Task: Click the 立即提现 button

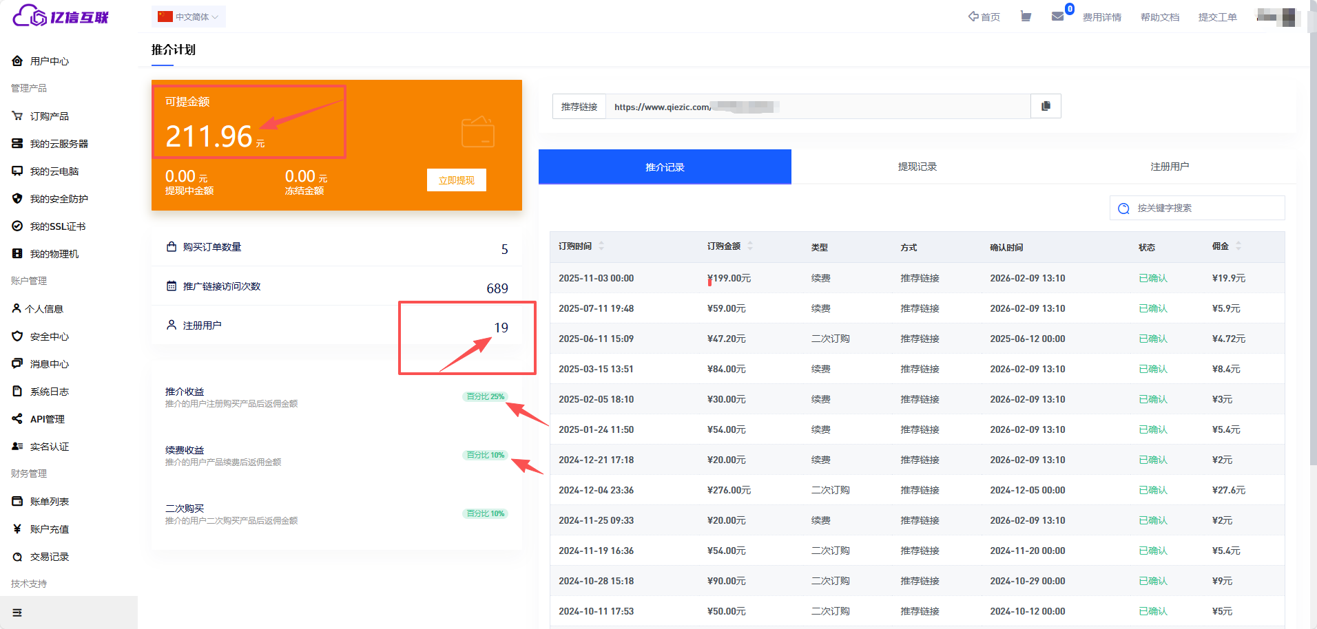Action: click(456, 180)
